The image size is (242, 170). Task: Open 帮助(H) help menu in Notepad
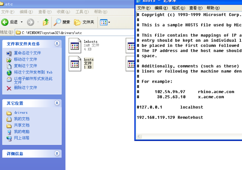(x=213, y=8)
